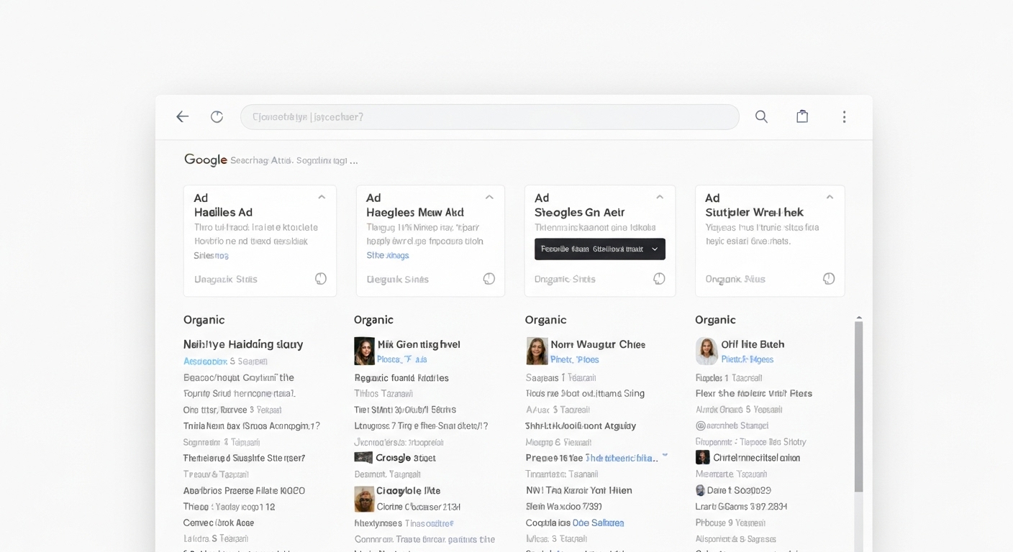Click avatar beside "Mik Gien tiisg hvel"
Image resolution: width=1013 pixels, height=552 pixels.
(x=364, y=351)
